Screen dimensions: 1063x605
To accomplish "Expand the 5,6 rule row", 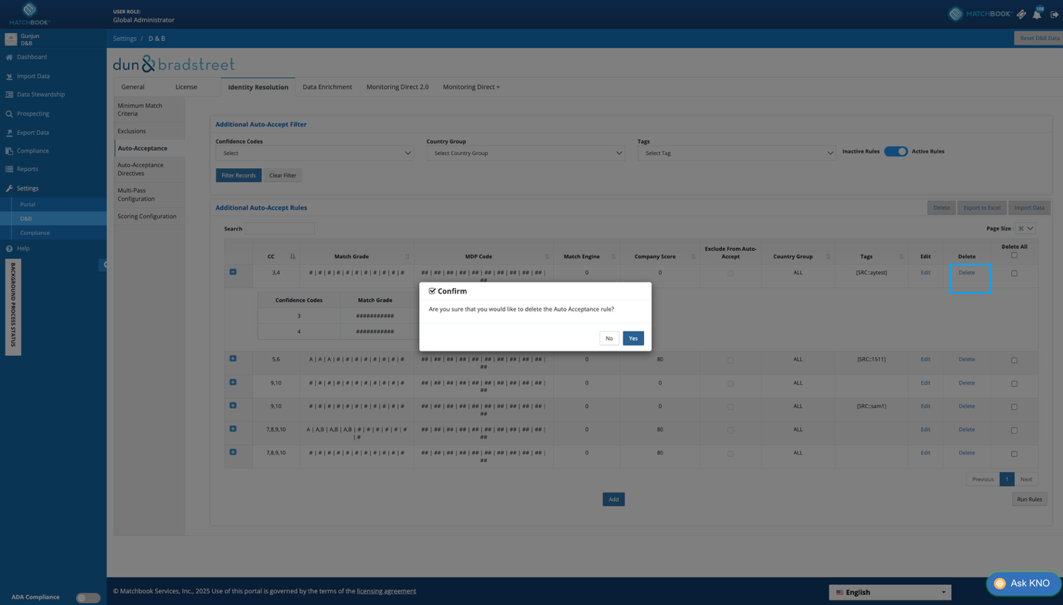I will (233, 358).
